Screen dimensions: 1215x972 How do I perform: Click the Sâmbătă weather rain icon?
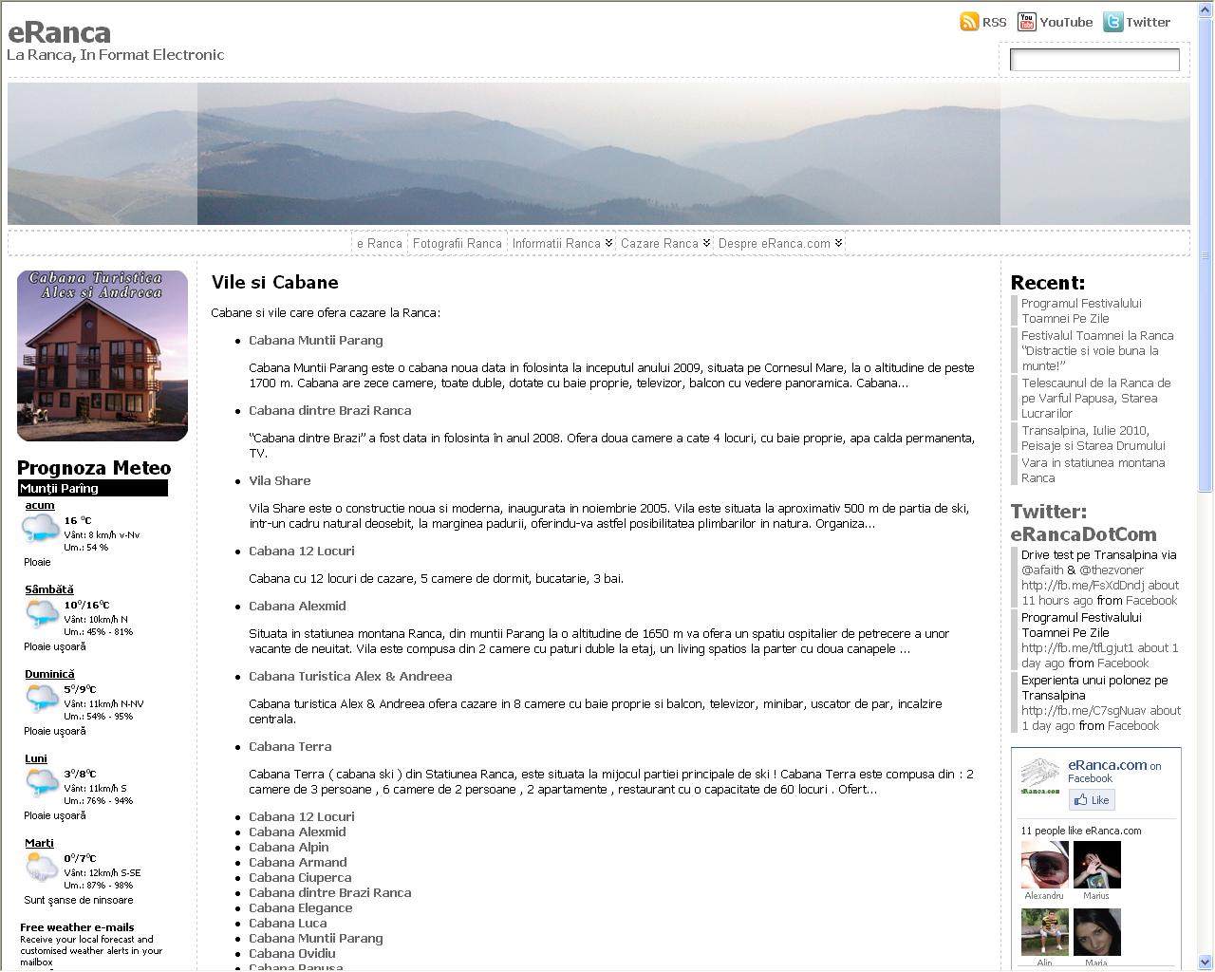point(41,614)
